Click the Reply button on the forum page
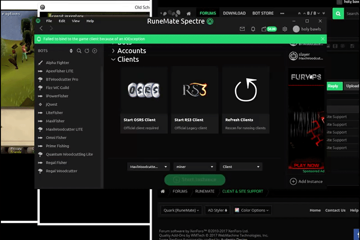Viewport: 360px width, 240px height. click(334, 86)
